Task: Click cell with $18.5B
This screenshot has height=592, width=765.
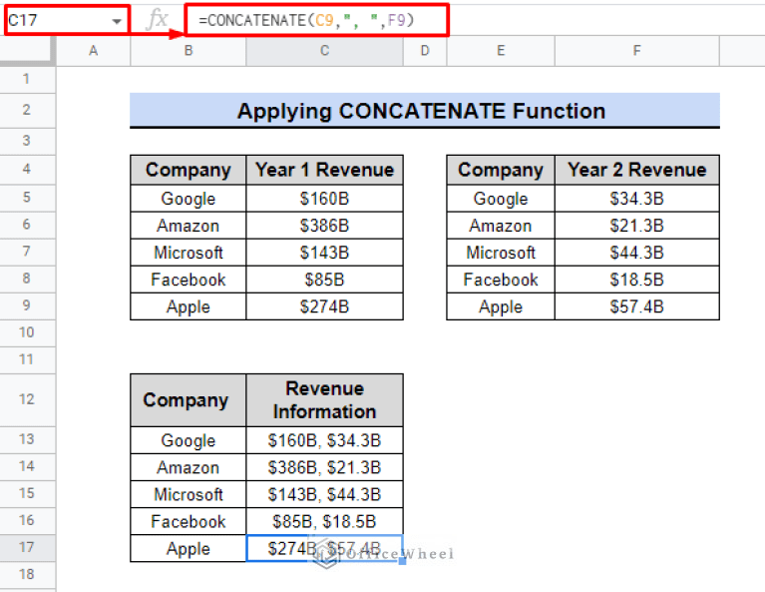Action: (x=636, y=280)
